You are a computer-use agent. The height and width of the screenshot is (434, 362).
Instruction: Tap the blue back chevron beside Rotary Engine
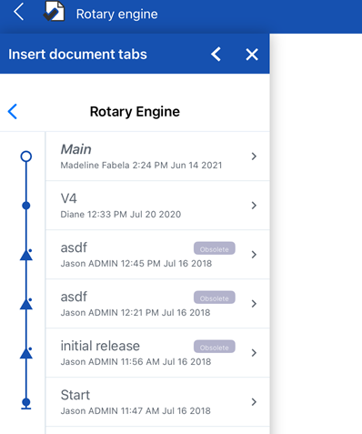pos(13,112)
